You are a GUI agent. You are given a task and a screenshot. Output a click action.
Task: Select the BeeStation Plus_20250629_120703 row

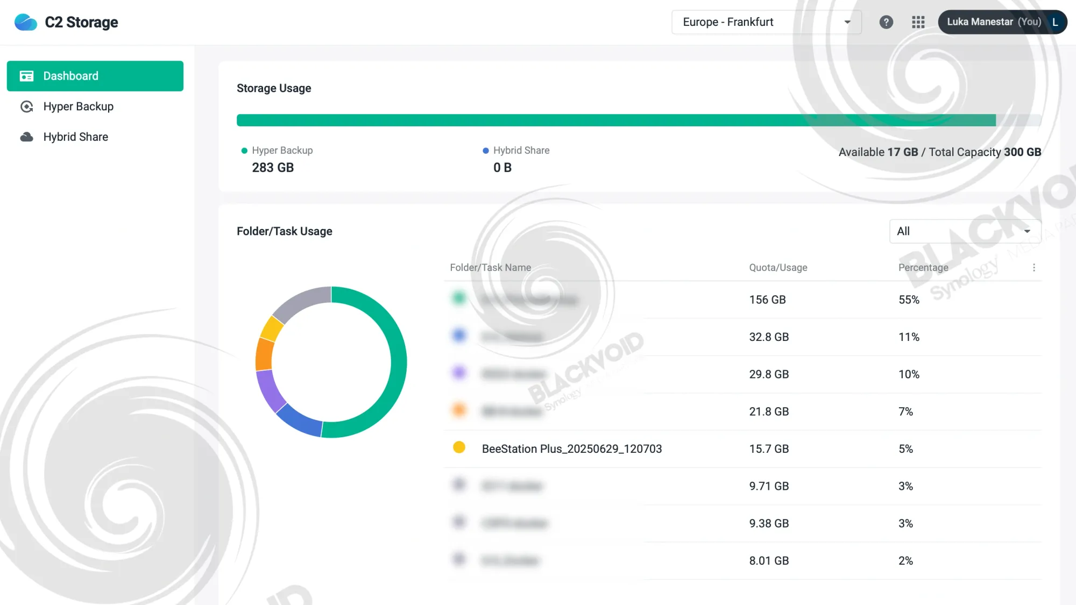(743, 449)
